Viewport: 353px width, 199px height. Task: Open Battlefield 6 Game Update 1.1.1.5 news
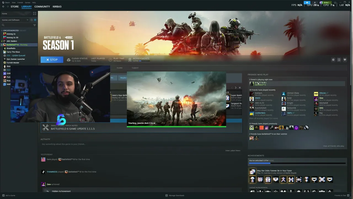coord(141,127)
